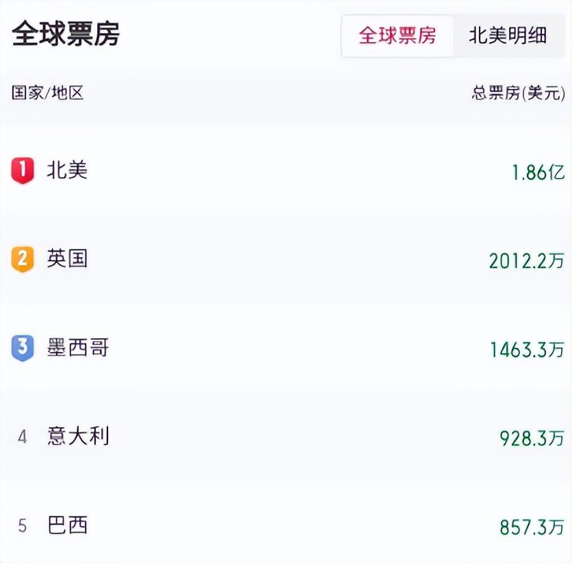Click the 2012.2万 box office value
This screenshot has height=563, width=572.
click(x=526, y=261)
